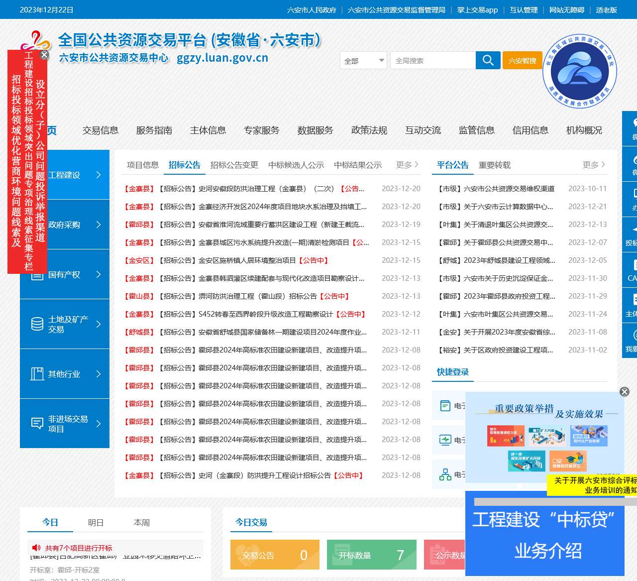This screenshot has width=637, height=581.
Task: Click the green 开标数量 statistic card
Action: click(371, 555)
